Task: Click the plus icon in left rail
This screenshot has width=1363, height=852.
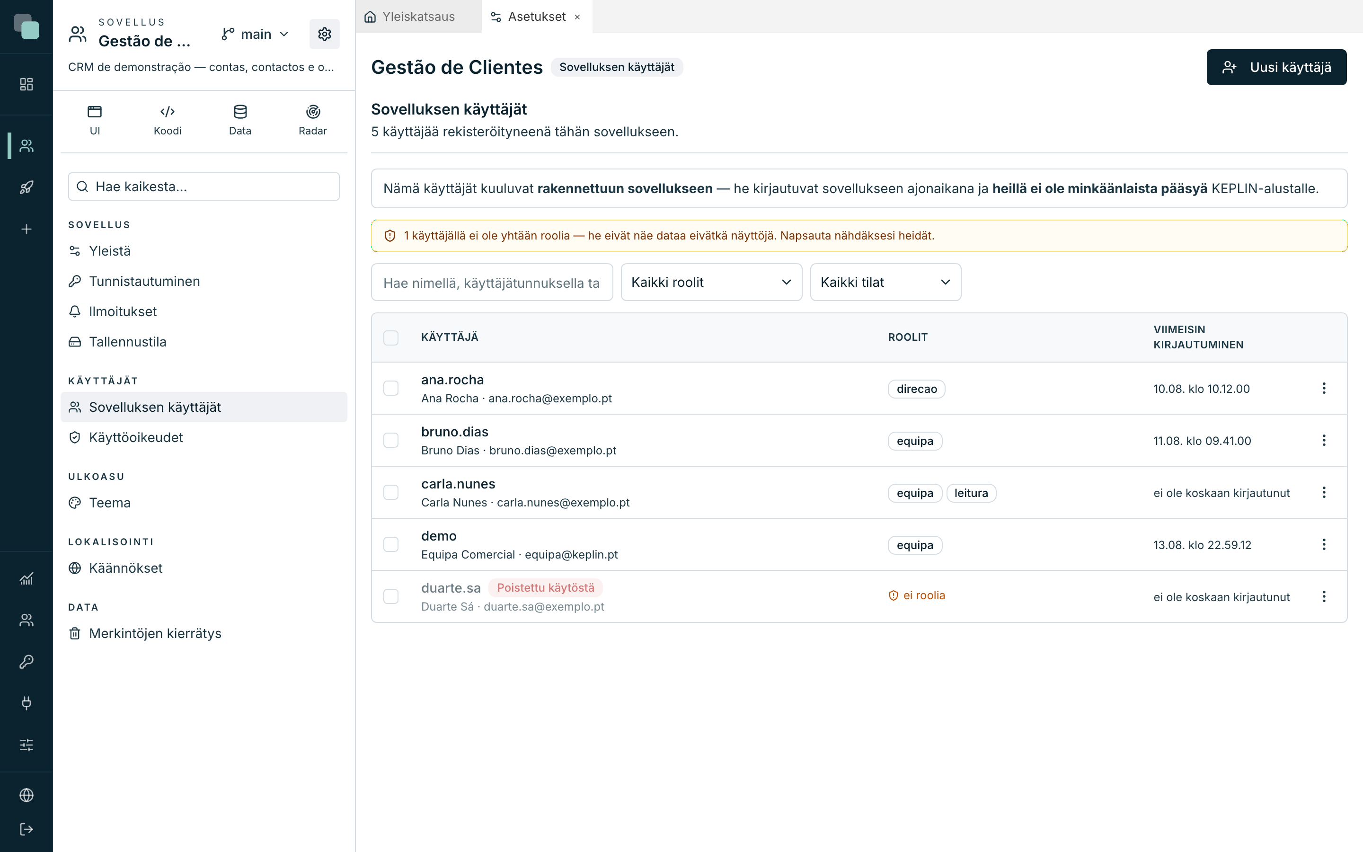Action: pyautogui.click(x=27, y=230)
